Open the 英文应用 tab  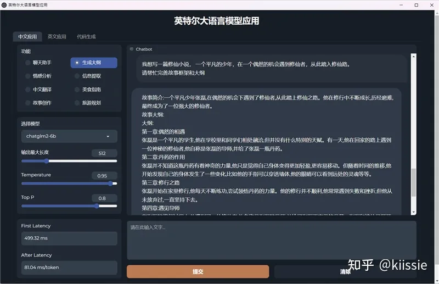tap(57, 37)
